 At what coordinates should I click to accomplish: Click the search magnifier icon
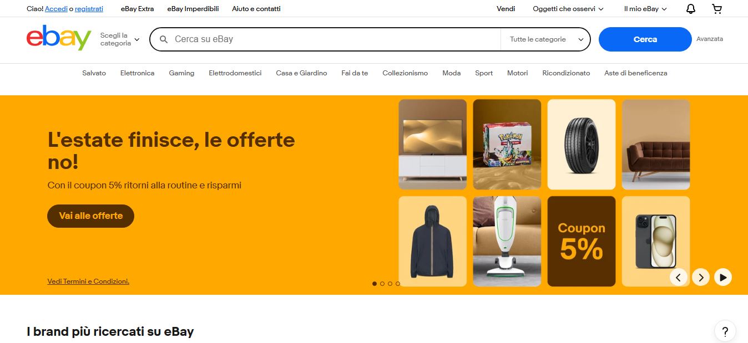coord(164,39)
